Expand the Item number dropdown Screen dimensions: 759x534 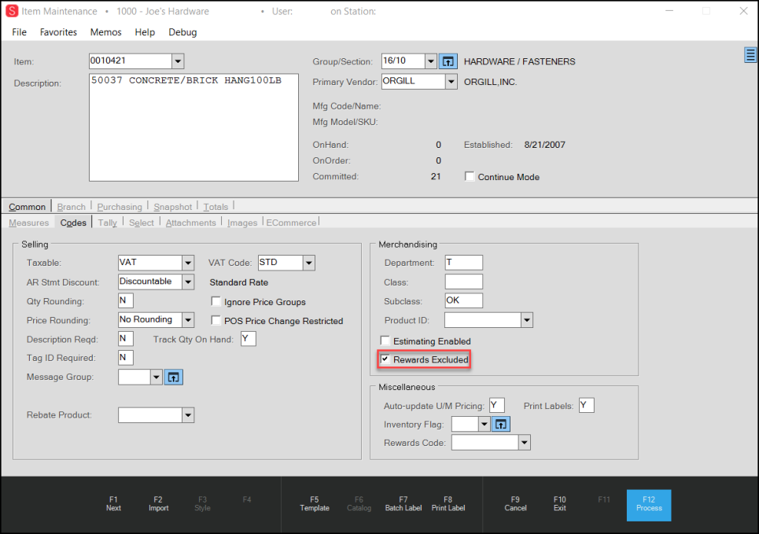(178, 61)
